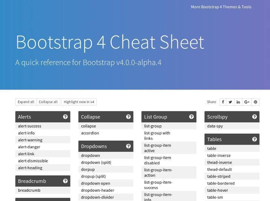This screenshot has width=270, height=201.
Task: Open help icon for Scrollspy section
Action: pos(255,117)
